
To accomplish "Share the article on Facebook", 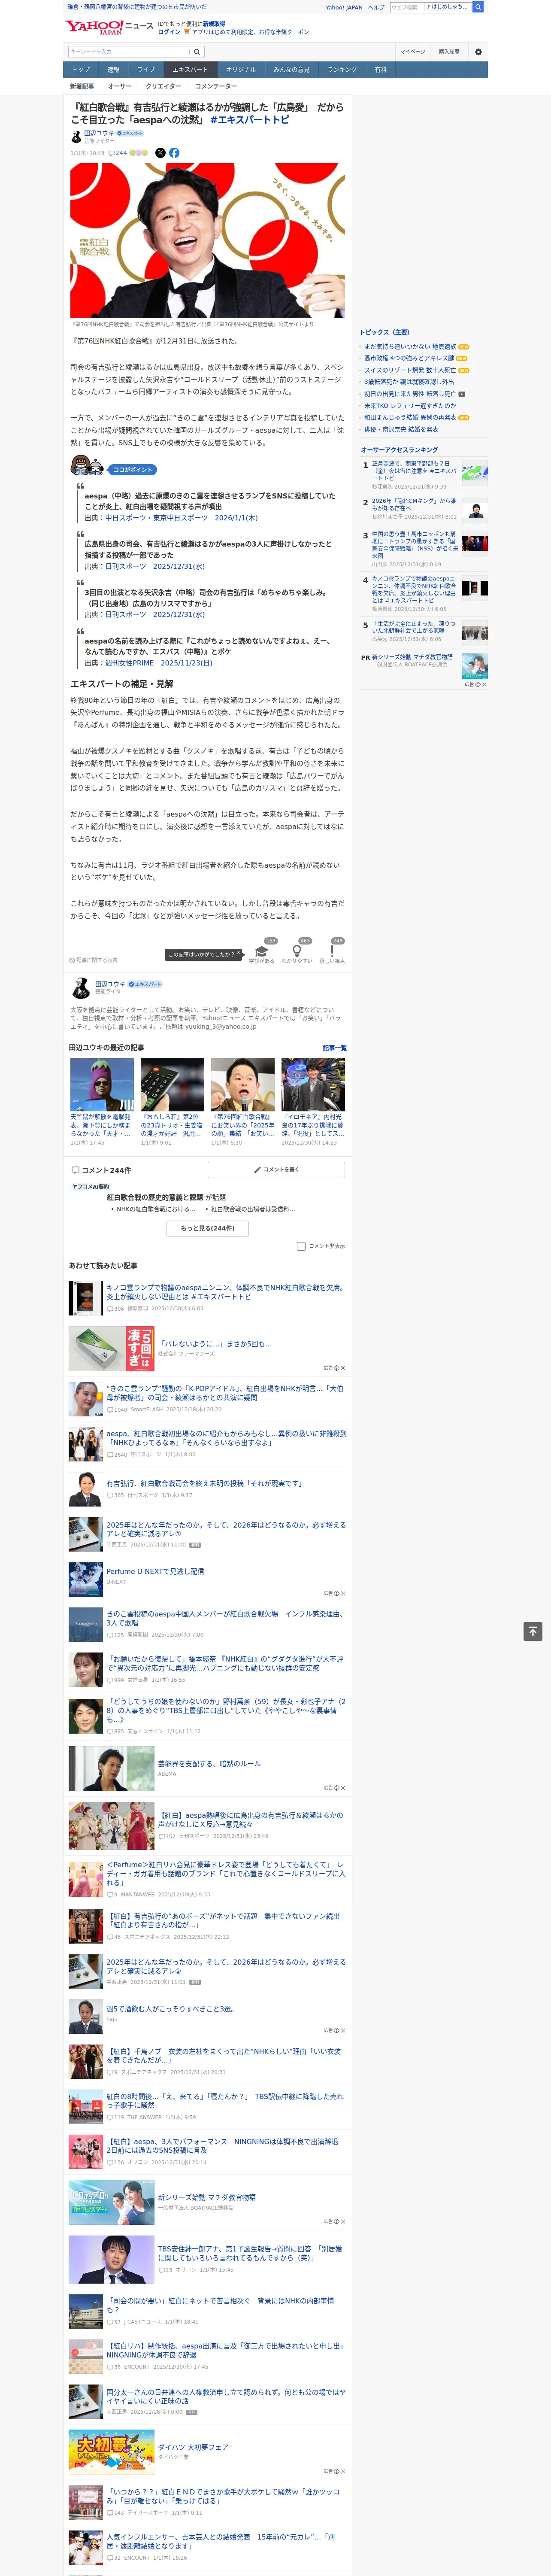I will tap(174, 153).
